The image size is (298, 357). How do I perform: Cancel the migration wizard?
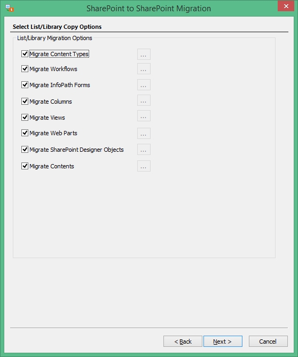click(268, 342)
